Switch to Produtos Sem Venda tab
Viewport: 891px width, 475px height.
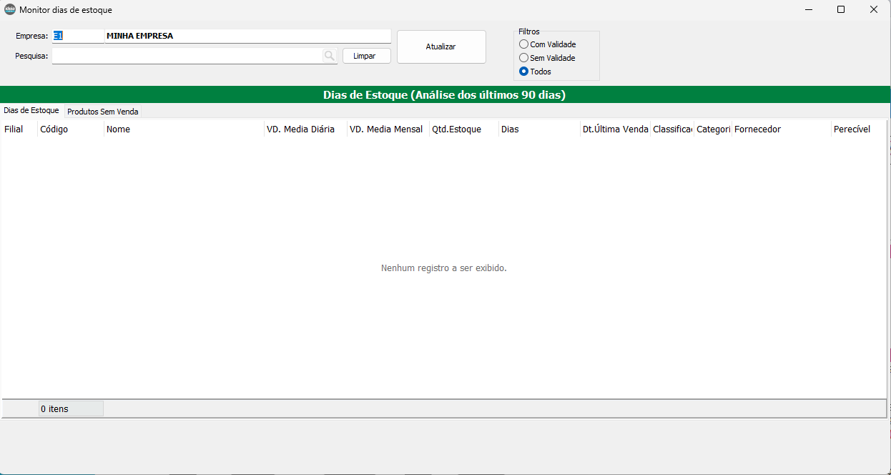point(102,112)
